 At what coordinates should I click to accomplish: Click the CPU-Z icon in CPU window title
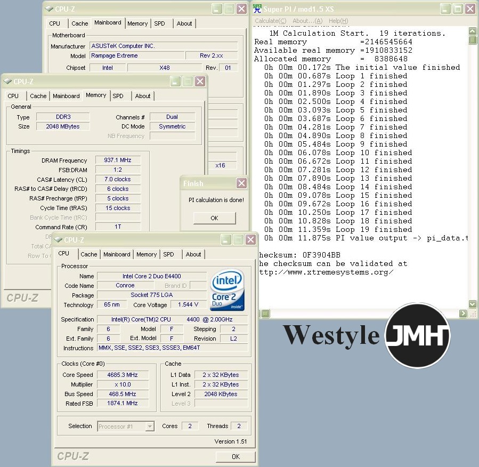click(58, 239)
